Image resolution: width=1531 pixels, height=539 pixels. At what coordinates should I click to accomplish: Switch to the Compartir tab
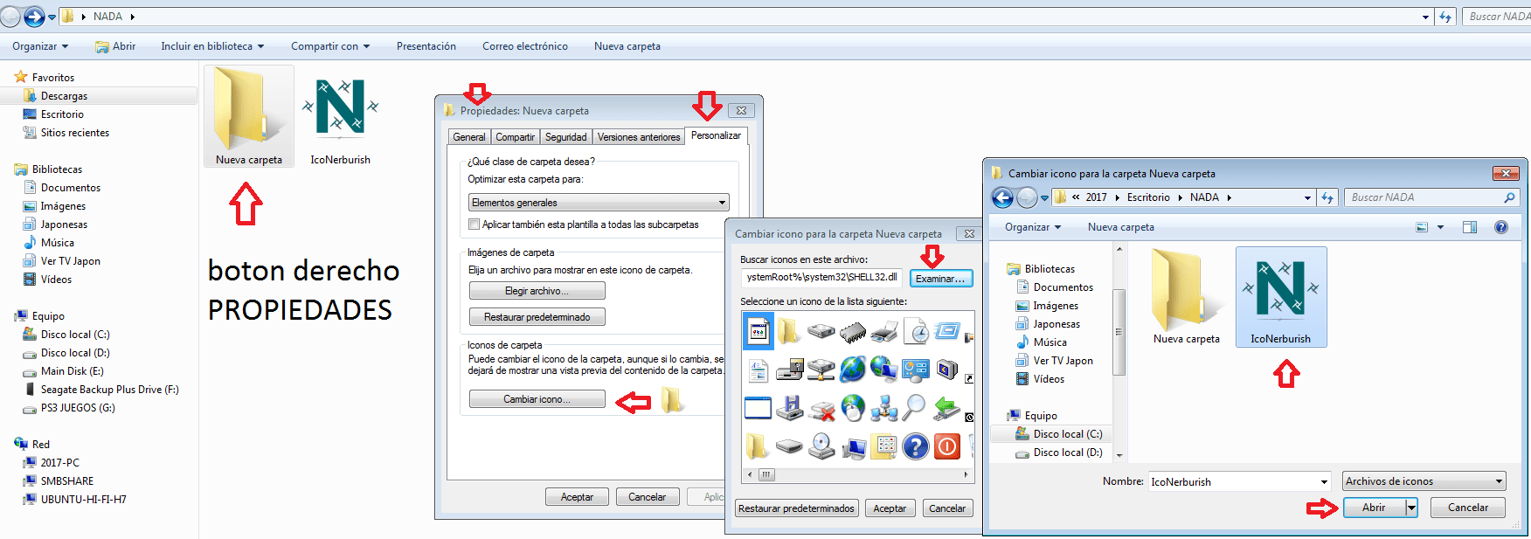[515, 137]
